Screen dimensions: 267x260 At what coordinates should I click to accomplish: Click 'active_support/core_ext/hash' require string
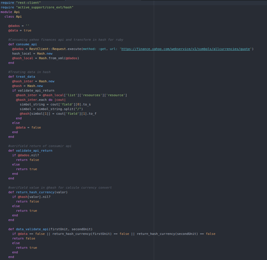45,7
